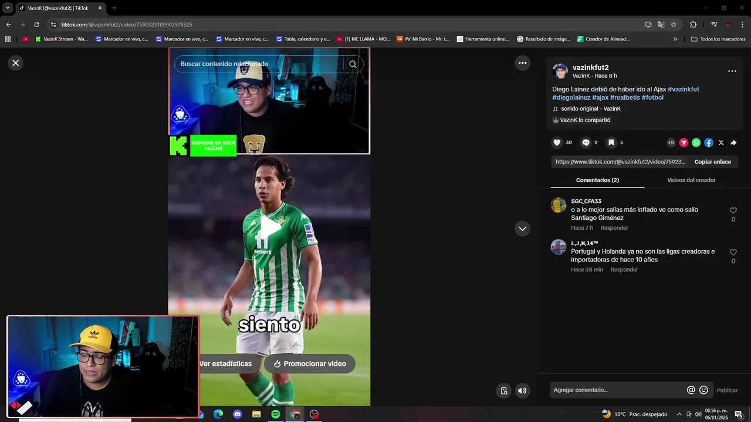Bookmark the video with save icon
Screen dimensions: 751x422
point(611,142)
